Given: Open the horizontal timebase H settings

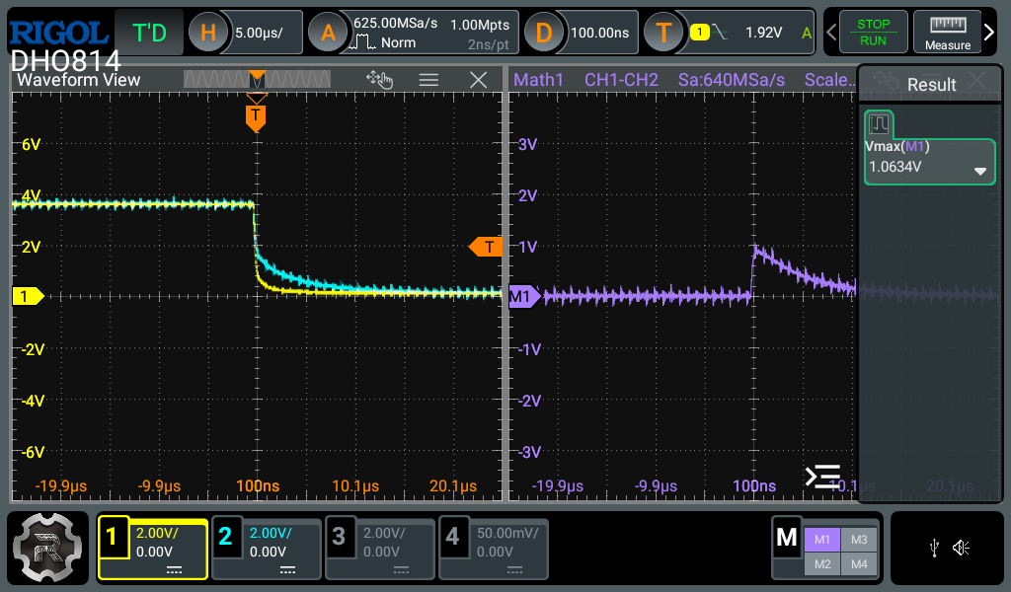Looking at the screenshot, I should point(208,33).
